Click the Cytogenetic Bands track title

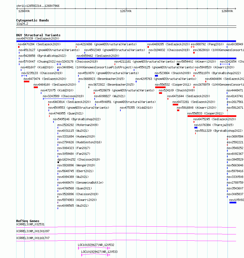(x=33, y=20)
